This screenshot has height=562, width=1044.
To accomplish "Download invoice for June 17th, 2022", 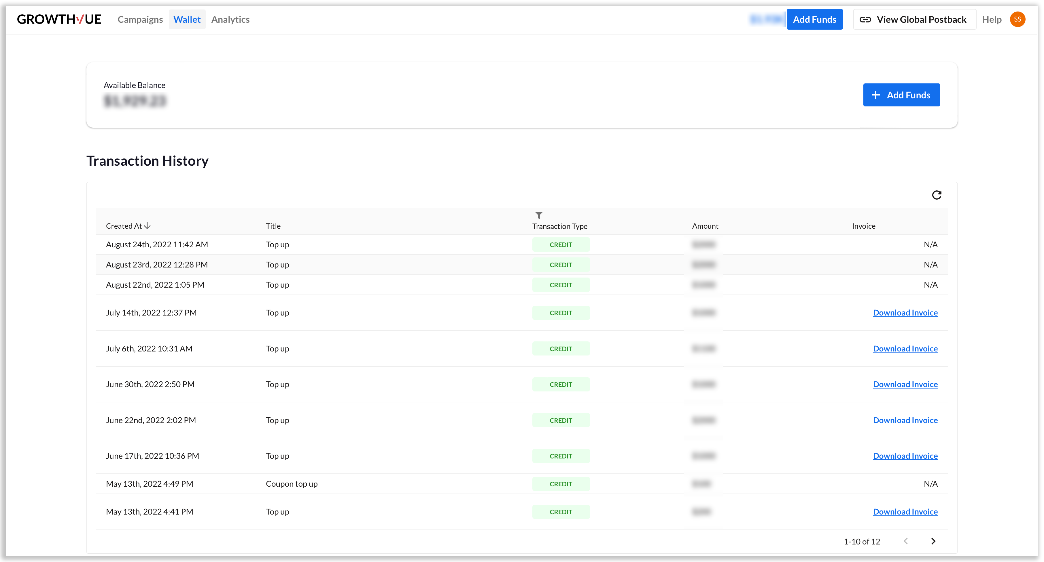I will click(905, 456).
